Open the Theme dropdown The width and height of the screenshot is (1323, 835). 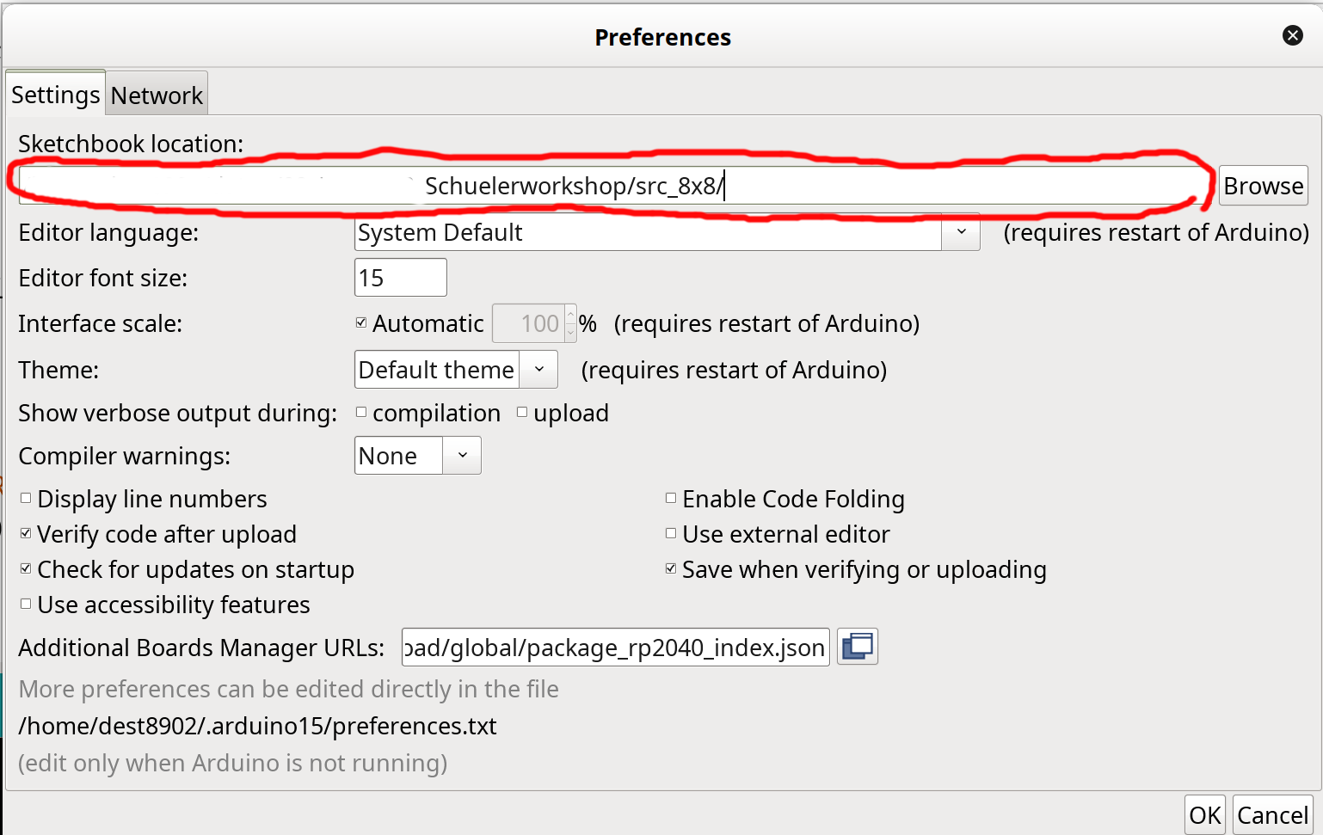(x=539, y=370)
